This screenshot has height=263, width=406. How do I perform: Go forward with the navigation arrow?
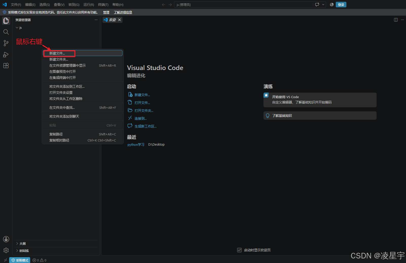click(x=170, y=5)
